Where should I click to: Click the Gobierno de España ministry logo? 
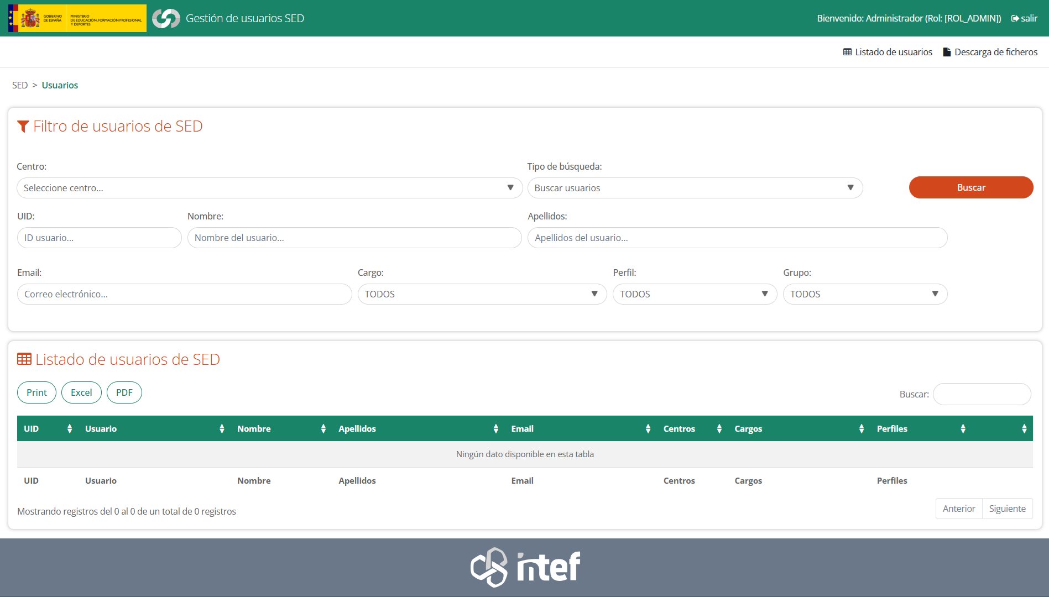(x=77, y=18)
